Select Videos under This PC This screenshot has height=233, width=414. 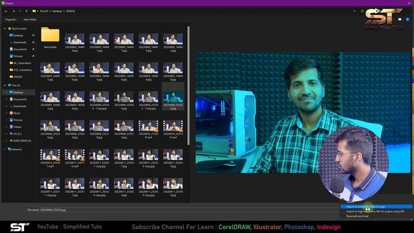point(17,127)
